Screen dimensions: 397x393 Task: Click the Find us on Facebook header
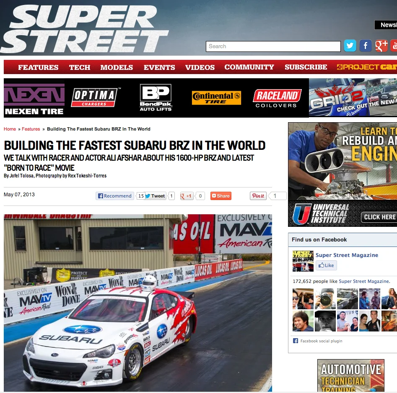click(319, 239)
